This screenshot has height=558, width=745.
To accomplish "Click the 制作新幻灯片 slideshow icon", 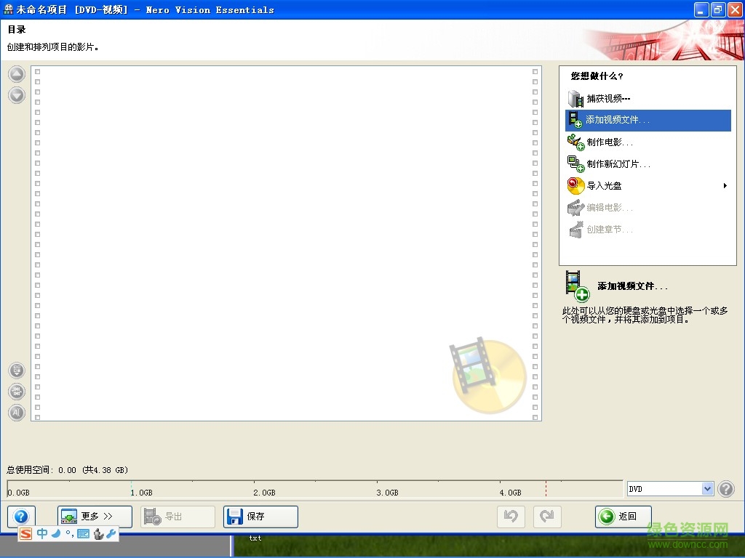I will coord(575,163).
